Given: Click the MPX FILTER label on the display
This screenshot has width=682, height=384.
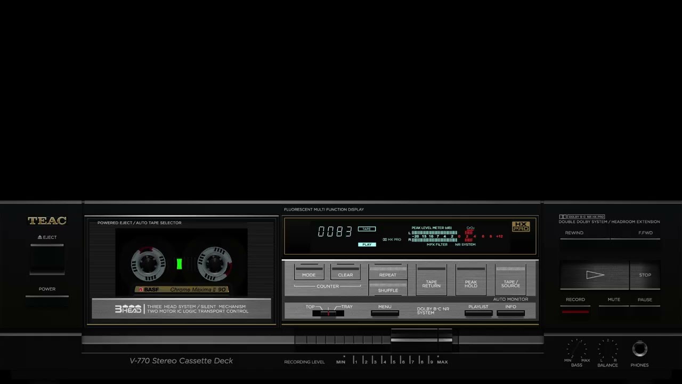Looking at the screenshot, I should point(437,245).
